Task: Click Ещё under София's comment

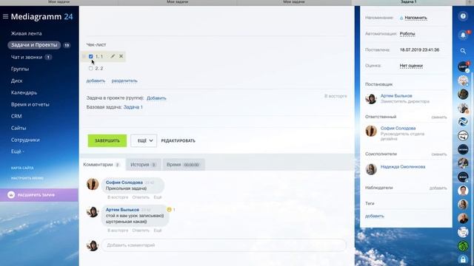Action: point(158,197)
